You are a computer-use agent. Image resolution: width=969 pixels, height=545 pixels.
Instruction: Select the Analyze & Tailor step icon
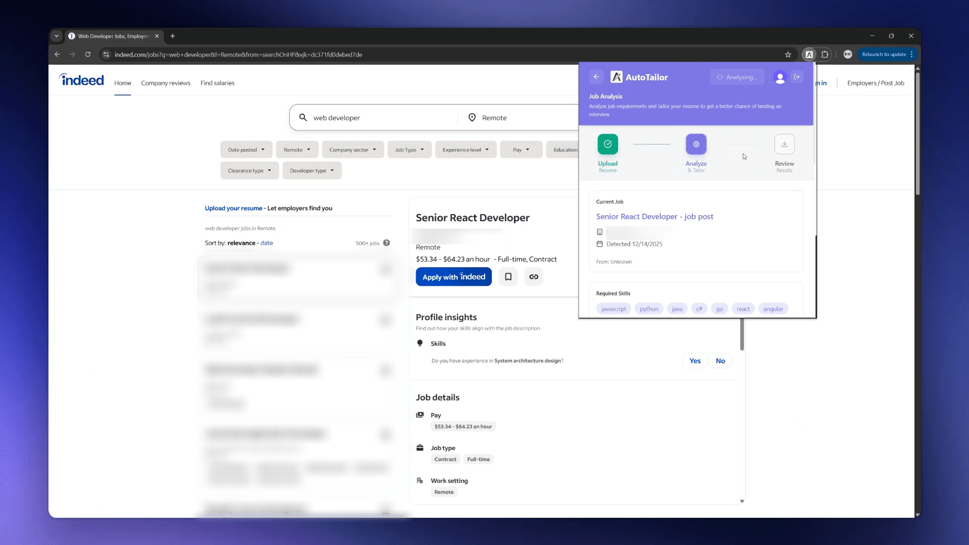click(696, 144)
